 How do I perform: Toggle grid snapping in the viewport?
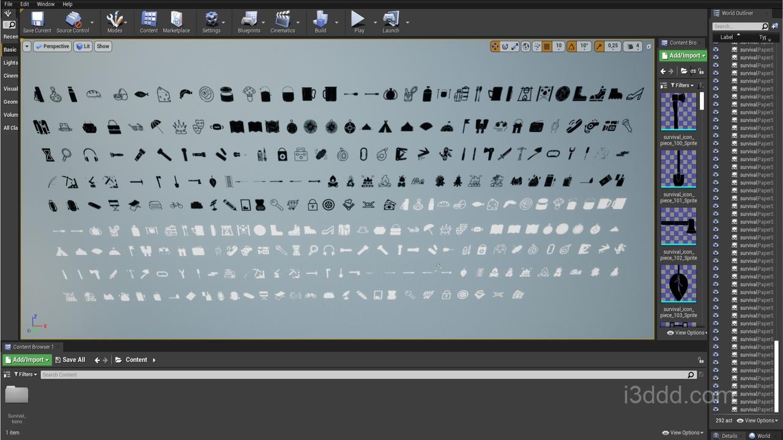point(547,46)
